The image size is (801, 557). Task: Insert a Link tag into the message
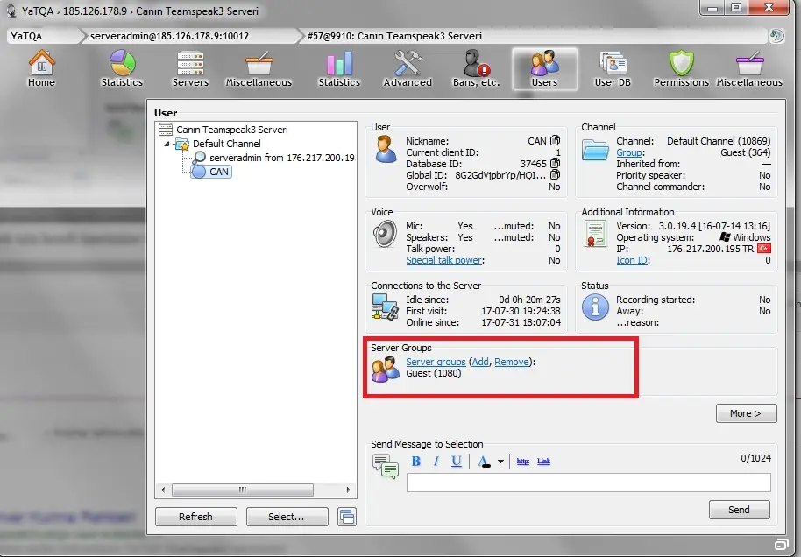point(543,462)
